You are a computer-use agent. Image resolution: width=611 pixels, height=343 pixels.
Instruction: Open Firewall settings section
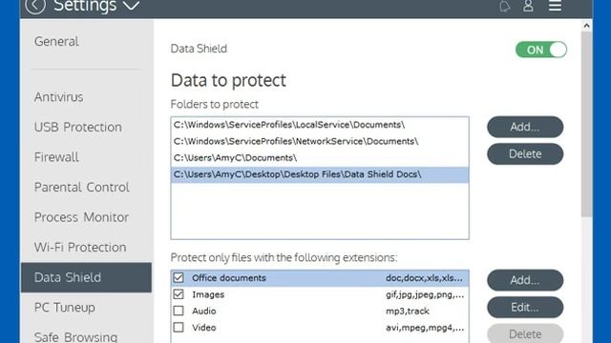coord(56,157)
